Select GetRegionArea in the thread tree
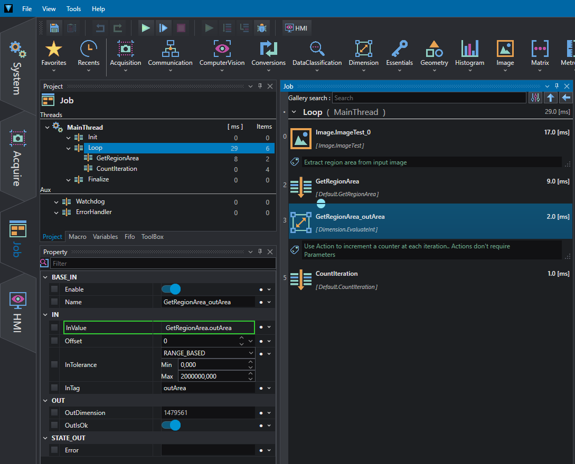Screen dimensions: 575x464 pos(117,158)
